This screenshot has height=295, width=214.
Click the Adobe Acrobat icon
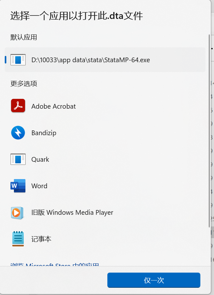(x=18, y=106)
